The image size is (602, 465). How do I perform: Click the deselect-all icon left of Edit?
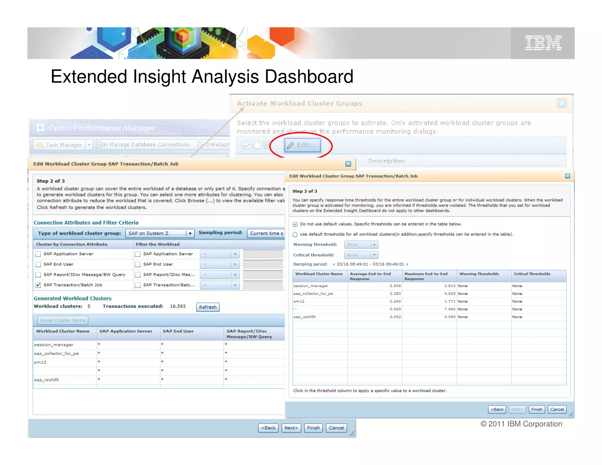click(x=257, y=145)
